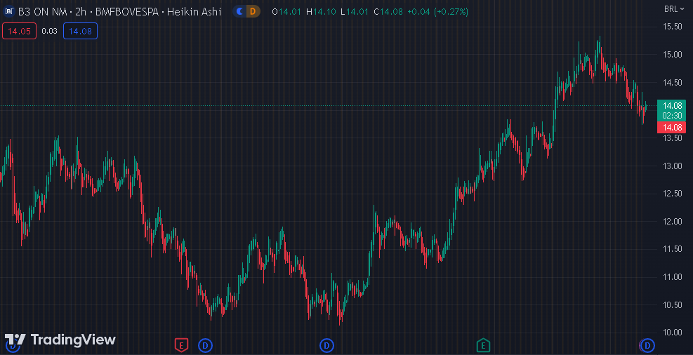Click the 15.50 price axis label
693x355 pixels.
(x=673, y=27)
